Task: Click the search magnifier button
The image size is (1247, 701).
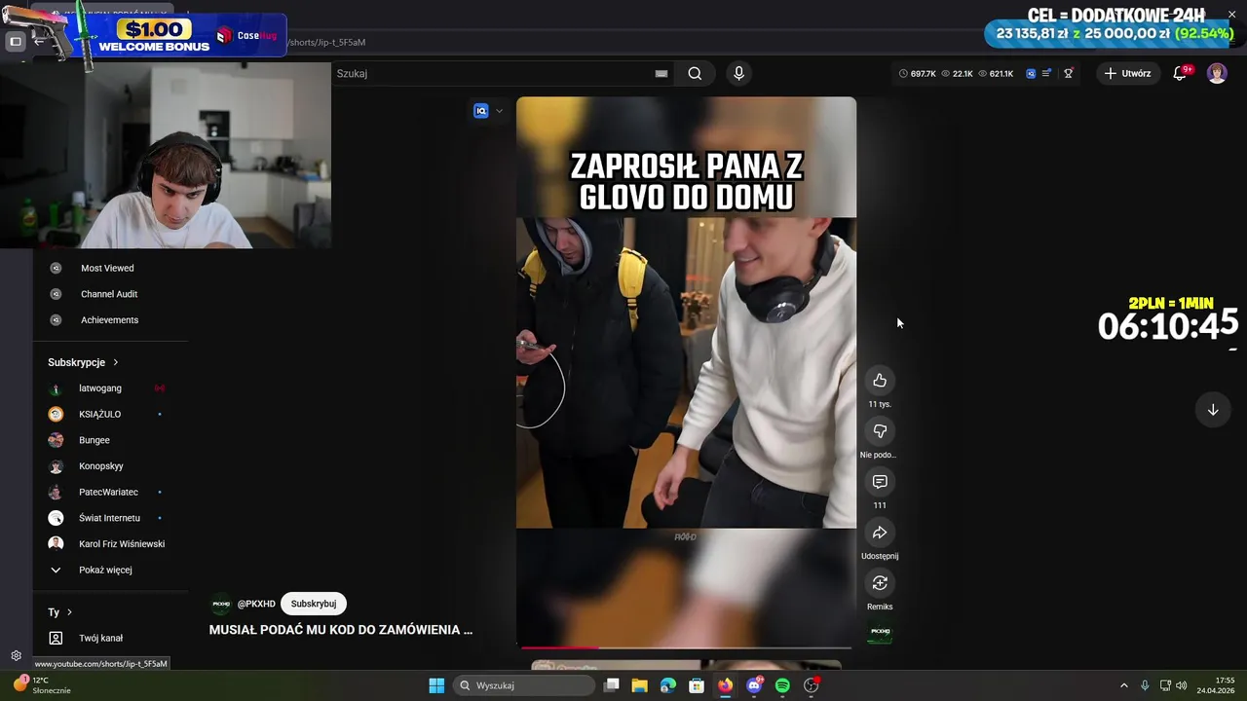Action: pyautogui.click(x=695, y=73)
